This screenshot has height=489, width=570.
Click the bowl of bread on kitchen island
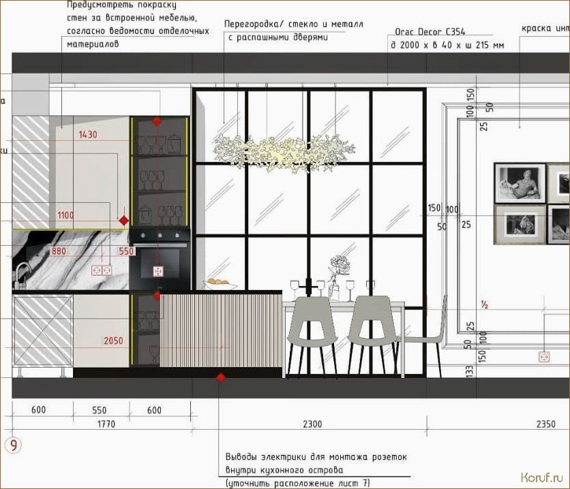220,283
